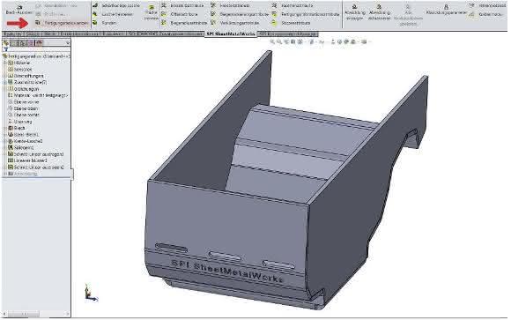511x320 pixels.
Task: Click the Offsetattribute option
Action: coord(181,14)
